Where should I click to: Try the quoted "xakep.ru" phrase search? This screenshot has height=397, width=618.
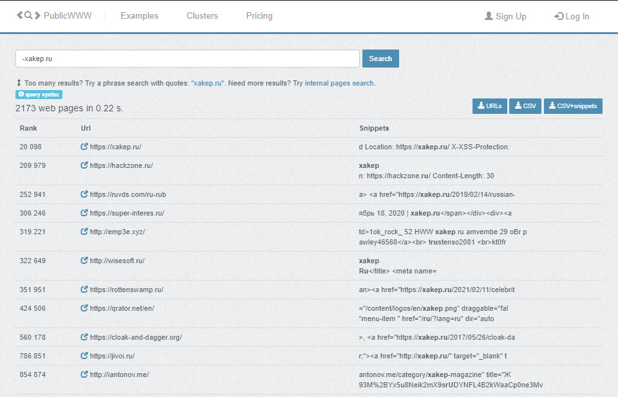click(x=208, y=83)
